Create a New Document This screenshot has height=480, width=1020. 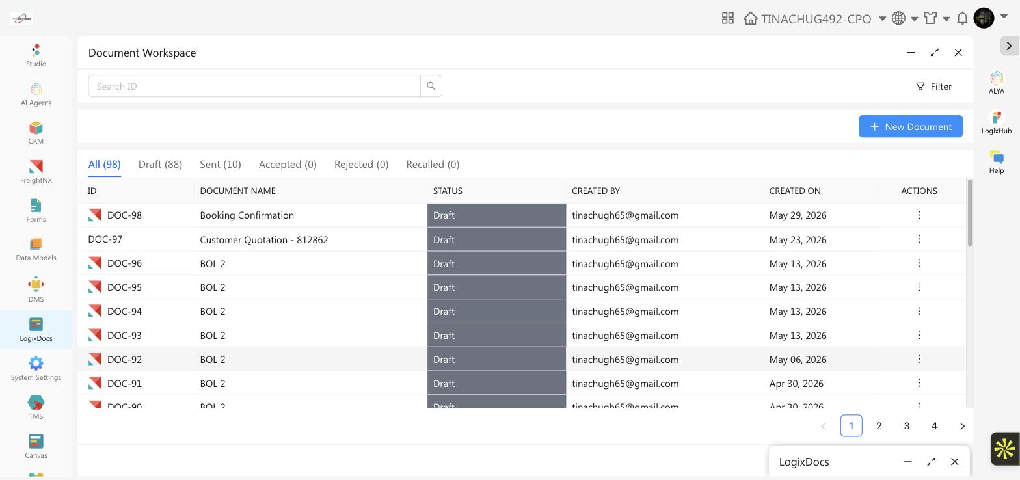(911, 126)
